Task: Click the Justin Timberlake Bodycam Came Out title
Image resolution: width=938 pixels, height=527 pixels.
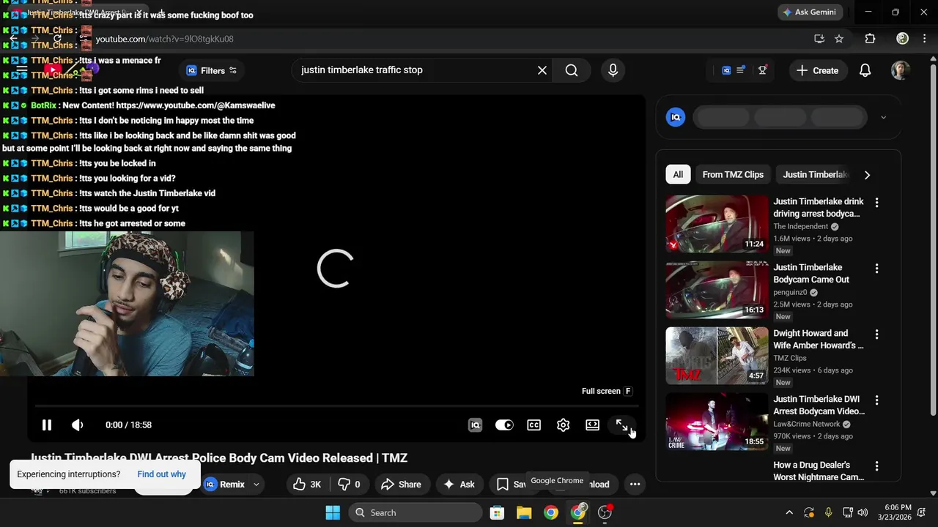Action: [x=811, y=273]
